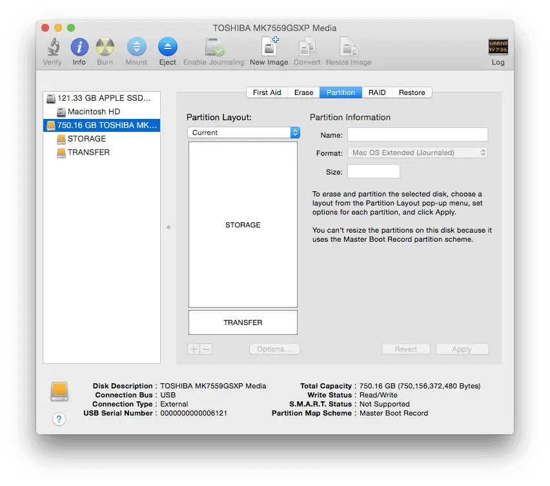Click the help question mark button
The image size is (550, 486).
59,419
